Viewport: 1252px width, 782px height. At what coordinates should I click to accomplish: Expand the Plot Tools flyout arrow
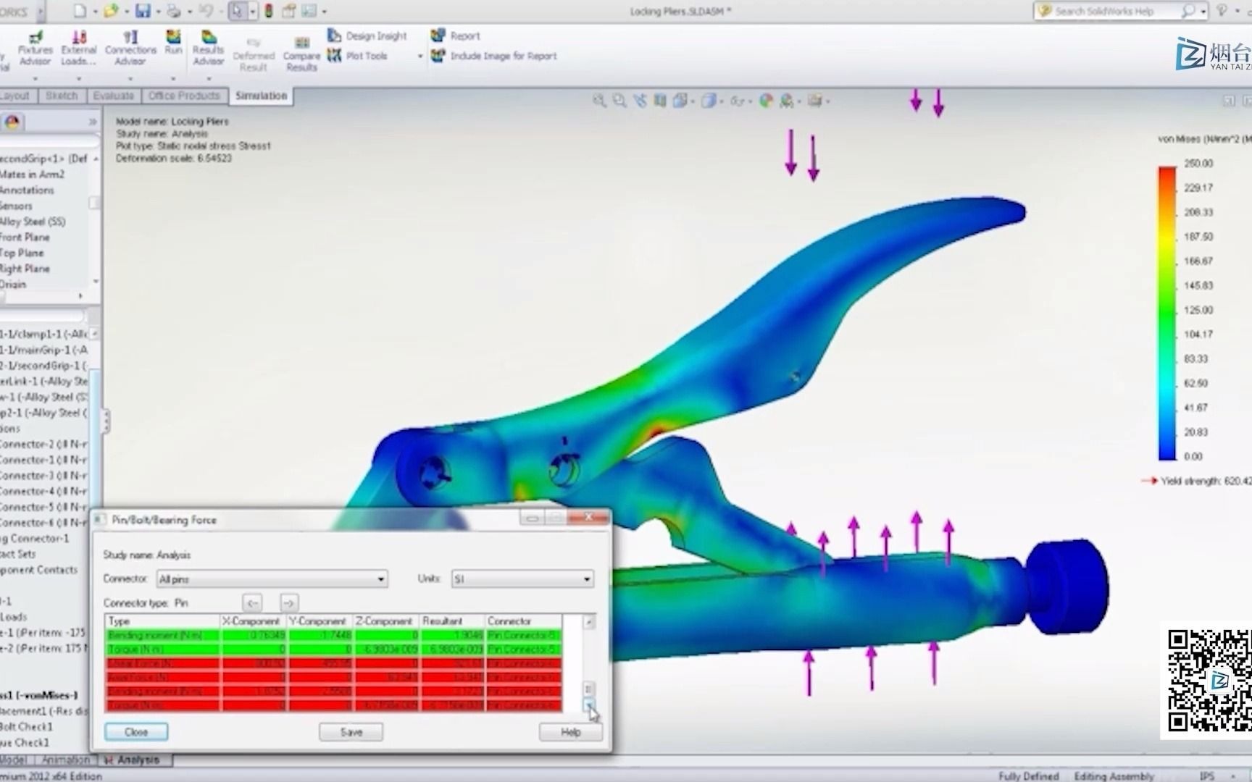419,56
